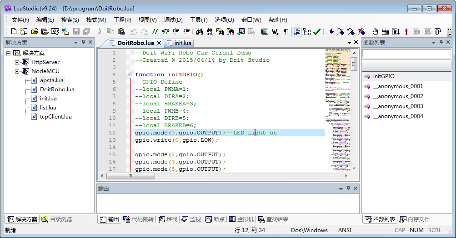Click the save all icon
The height and width of the screenshot is (238, 456).
(x=87, y=31)
